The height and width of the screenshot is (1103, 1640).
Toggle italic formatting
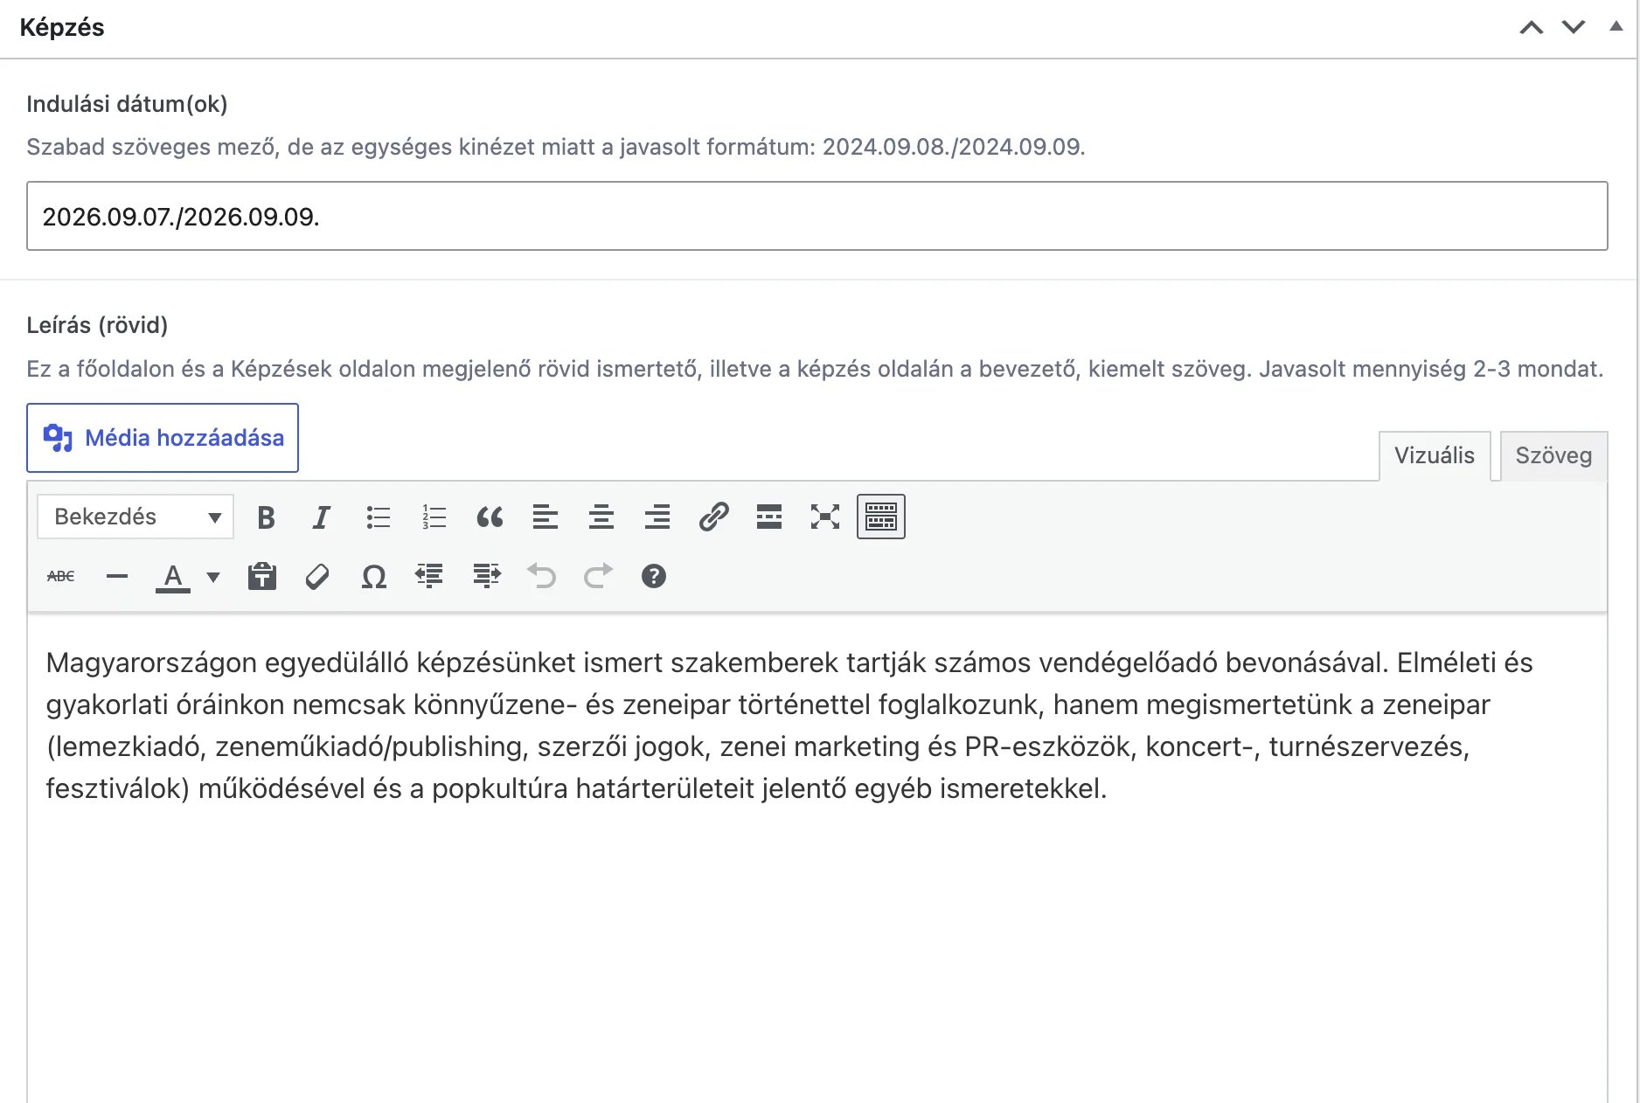[322, 517]
